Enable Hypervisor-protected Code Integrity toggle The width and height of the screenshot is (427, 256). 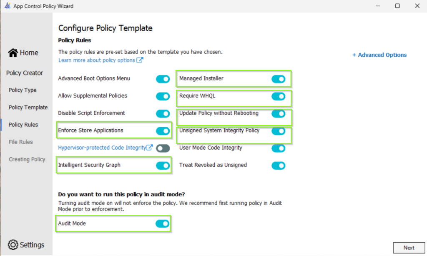pos(163,148)
